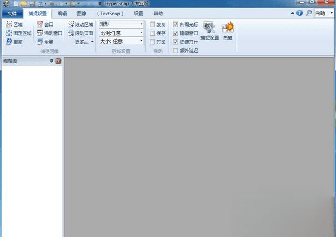
Task: Click the HyperSnap app logo icon
Action: [6, 3]
